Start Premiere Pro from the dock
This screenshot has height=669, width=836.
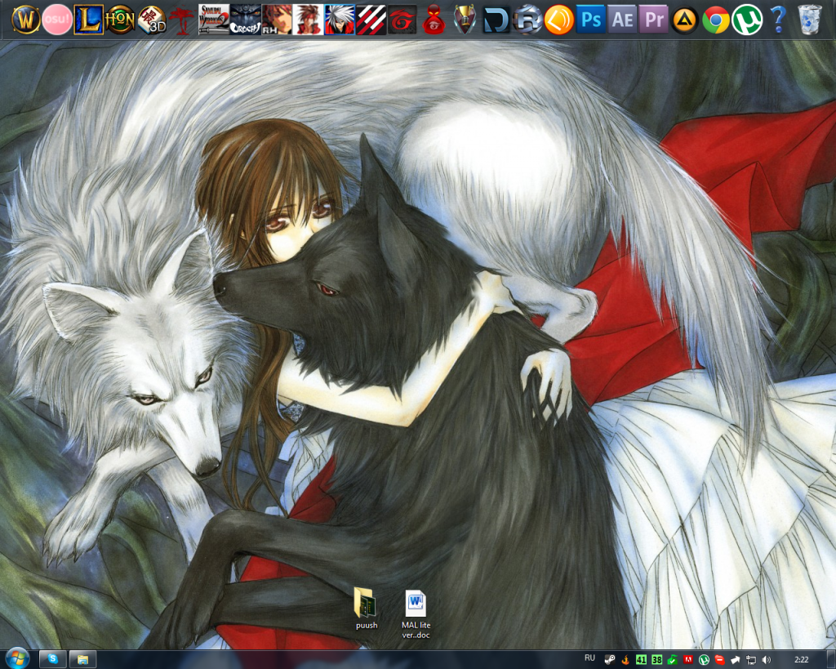(652, 20)
